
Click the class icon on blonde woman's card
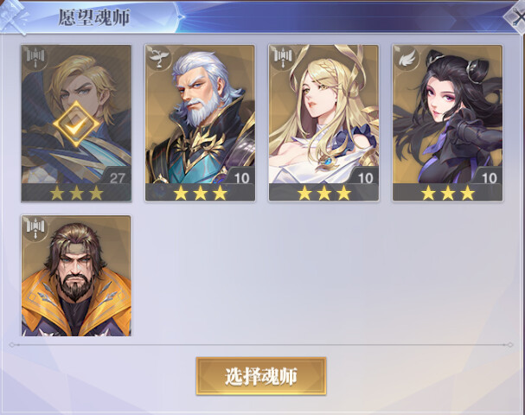(x=283, y=58)
